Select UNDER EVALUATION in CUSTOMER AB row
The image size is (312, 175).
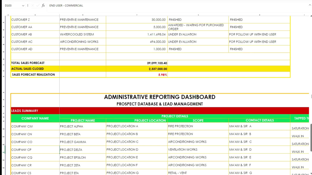pos(198,34)
